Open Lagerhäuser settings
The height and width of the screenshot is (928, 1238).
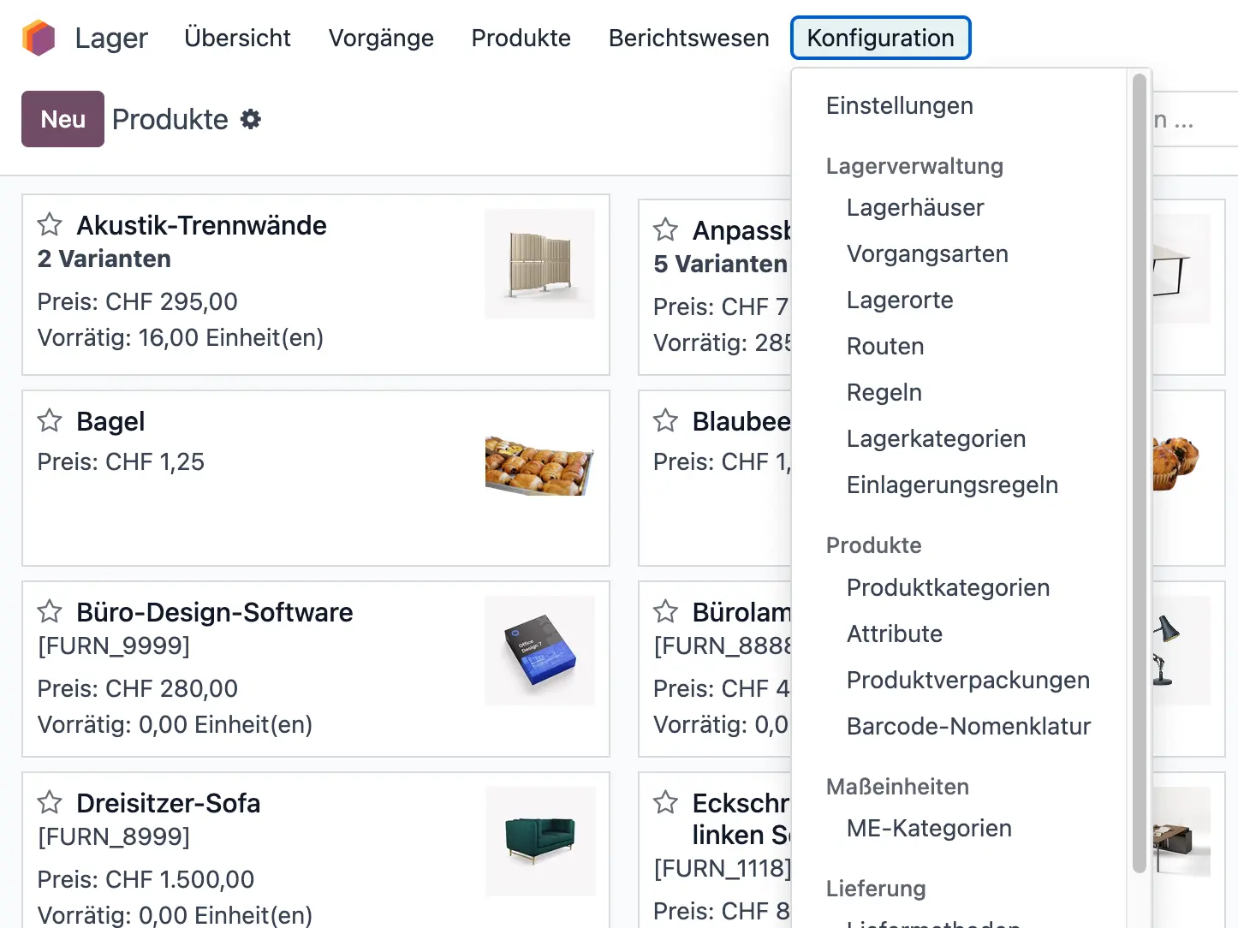click(914, 207)
